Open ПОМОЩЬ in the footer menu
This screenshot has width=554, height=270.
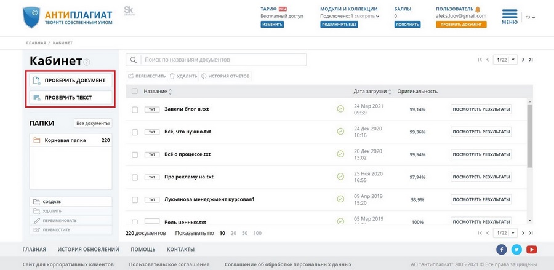pyautogui.click(x=143, y=249)
